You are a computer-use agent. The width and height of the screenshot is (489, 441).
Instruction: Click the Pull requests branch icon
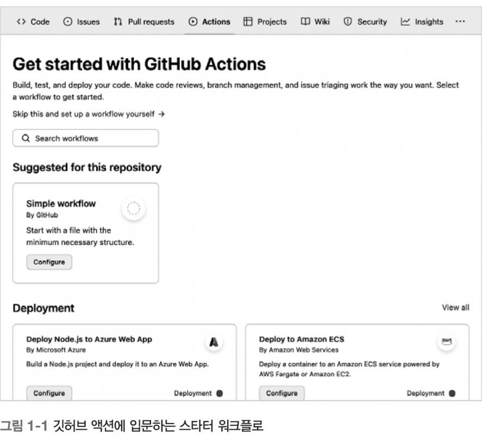(x=118, y=22)
